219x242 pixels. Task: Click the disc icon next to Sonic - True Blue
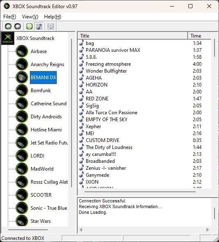point(22,208)
